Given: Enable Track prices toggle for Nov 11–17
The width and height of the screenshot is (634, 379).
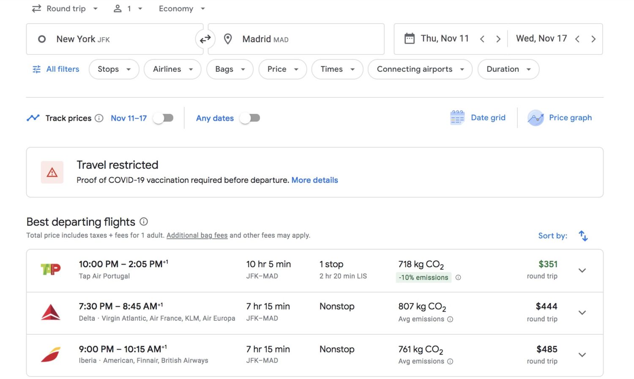Looking at the screenshot, I should click(x=164, y=118).
